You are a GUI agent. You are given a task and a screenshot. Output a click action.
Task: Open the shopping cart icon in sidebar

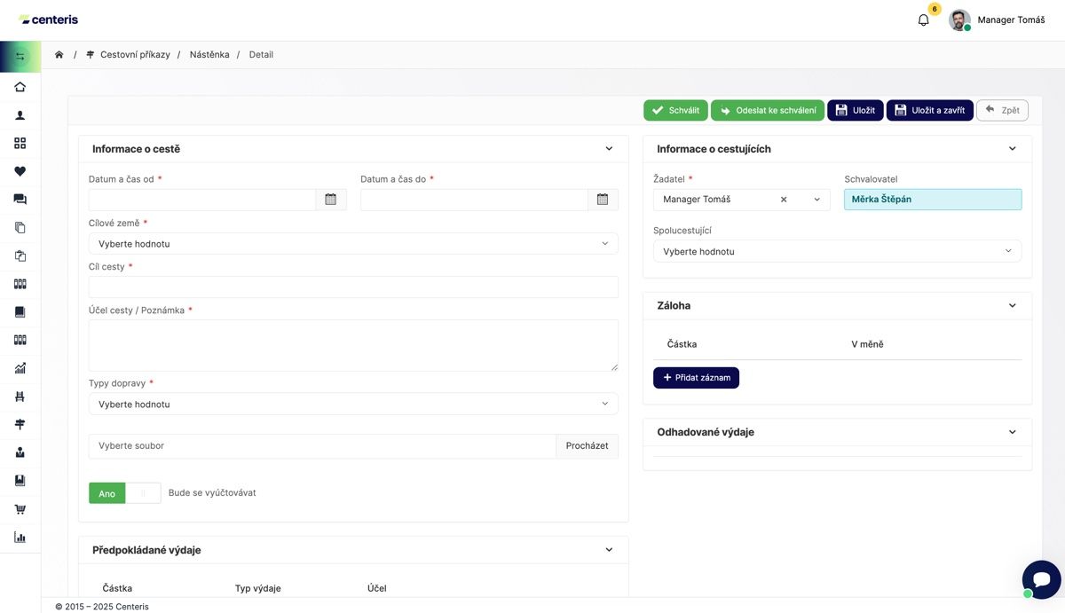20,509
